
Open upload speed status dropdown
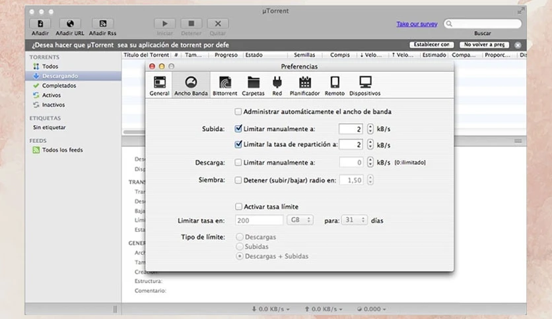point(323,309)
